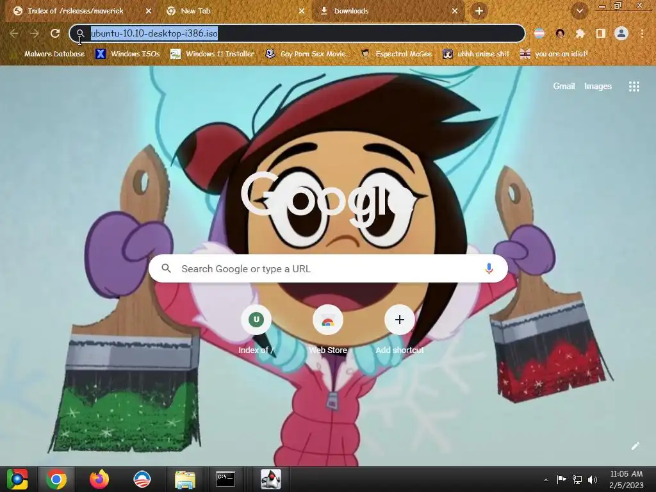This screenshot has height=492, width=656.
Task: Open the Start menu button
Action: point(17,479)
